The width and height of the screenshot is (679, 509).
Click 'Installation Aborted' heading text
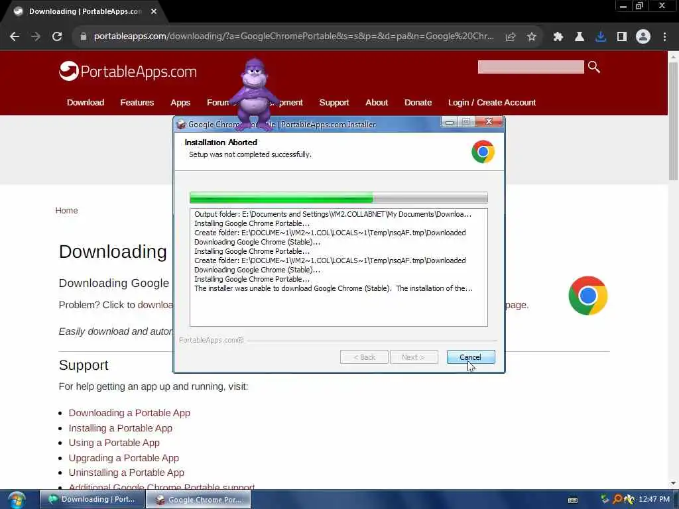(221, 142)
